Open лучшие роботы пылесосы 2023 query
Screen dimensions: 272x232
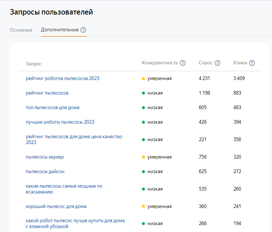point(60,122)
